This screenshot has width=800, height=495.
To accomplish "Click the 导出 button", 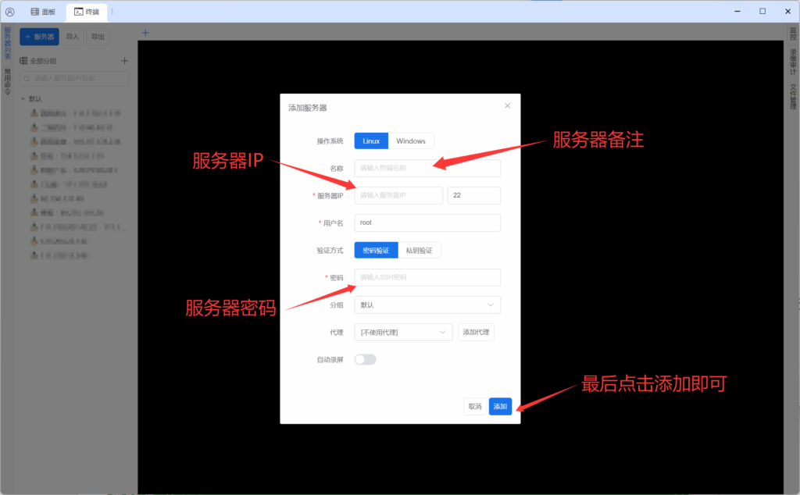I will pos(98,37).
